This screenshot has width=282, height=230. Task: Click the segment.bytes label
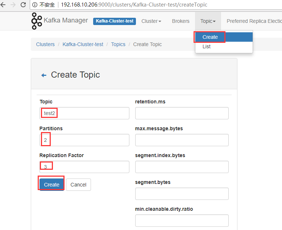(153, 182)
